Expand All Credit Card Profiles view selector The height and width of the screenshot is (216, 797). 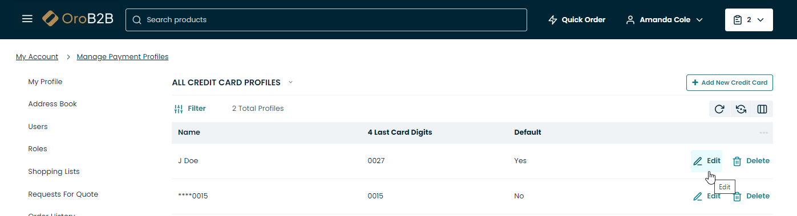290,82
